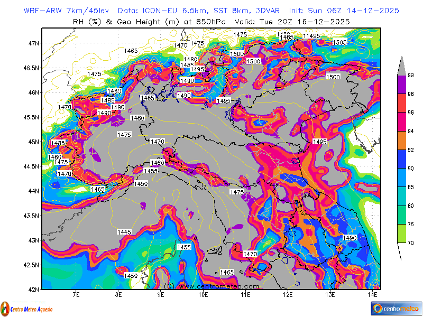The width and height of the screenshot is (423, 317).
Task: Click the 11495 contour label near top
Action: pos(311,36)
